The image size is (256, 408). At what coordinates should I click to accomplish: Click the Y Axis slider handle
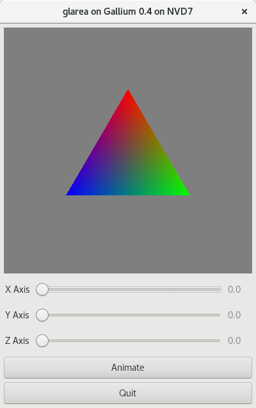click(42, 315)
